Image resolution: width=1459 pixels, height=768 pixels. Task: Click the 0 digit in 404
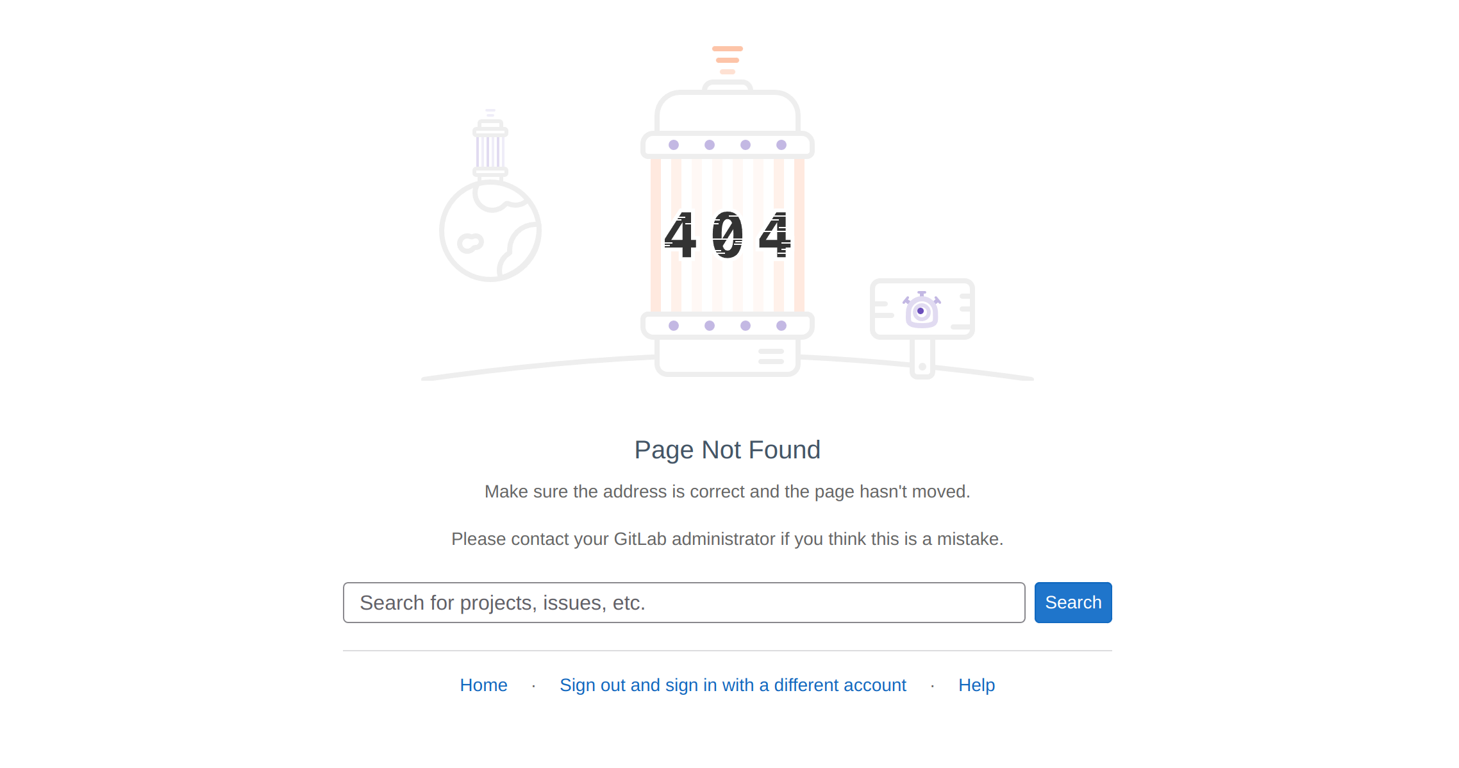pos(728,235)
